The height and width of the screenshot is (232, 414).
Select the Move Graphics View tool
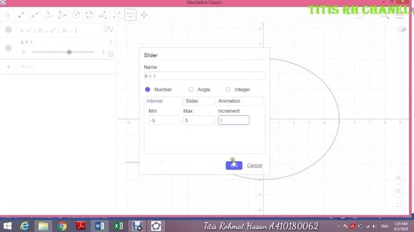click(x=144, y=15)
